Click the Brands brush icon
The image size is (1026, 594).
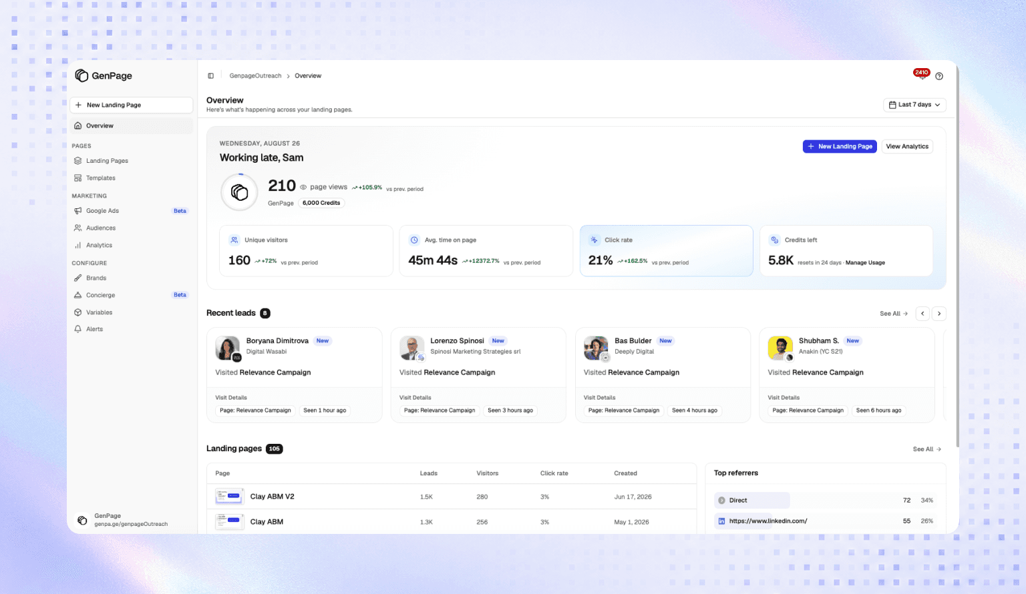click(78, 278)
